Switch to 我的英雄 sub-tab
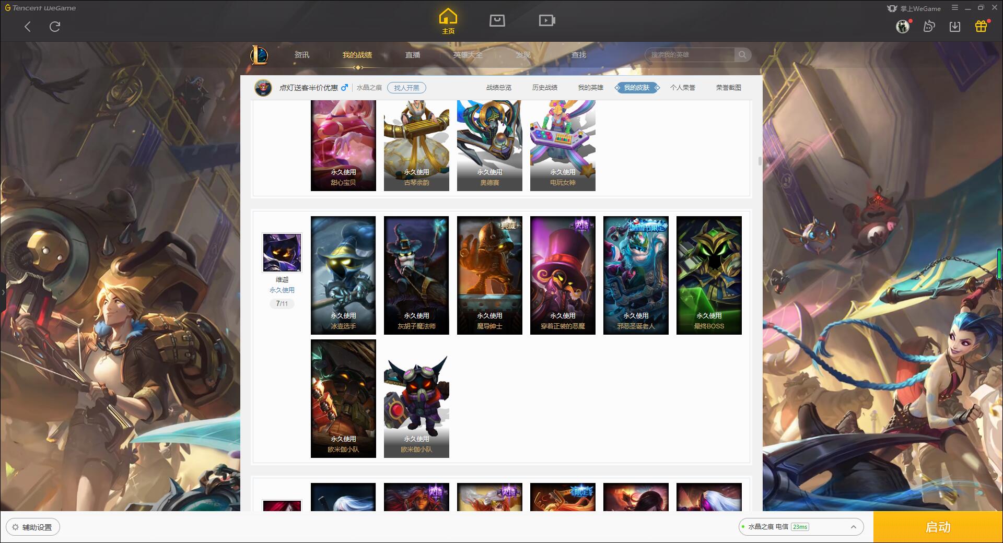Screen dimensions: 1003x543 (591, 88)
